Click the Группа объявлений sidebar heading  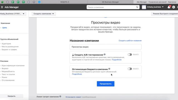9,39
